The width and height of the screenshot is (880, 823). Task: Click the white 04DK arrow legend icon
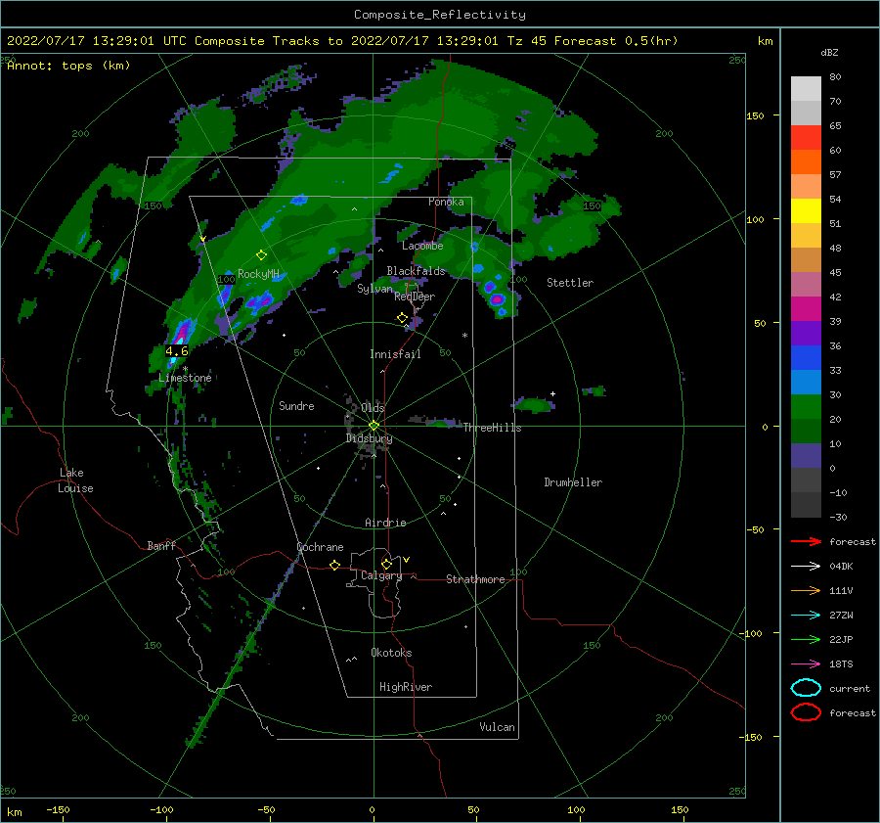click(806, 566)
